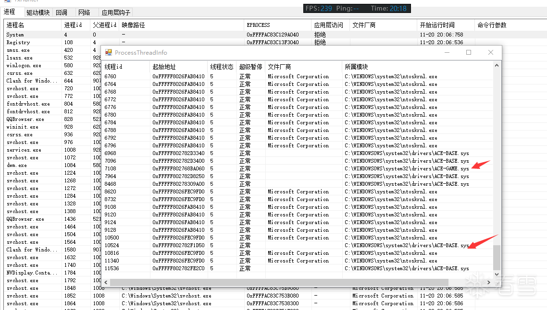Click the horizontal scrollbar right arrow
Image resolution: width=547 pixels, height=310 pixels.
[489, 282]
